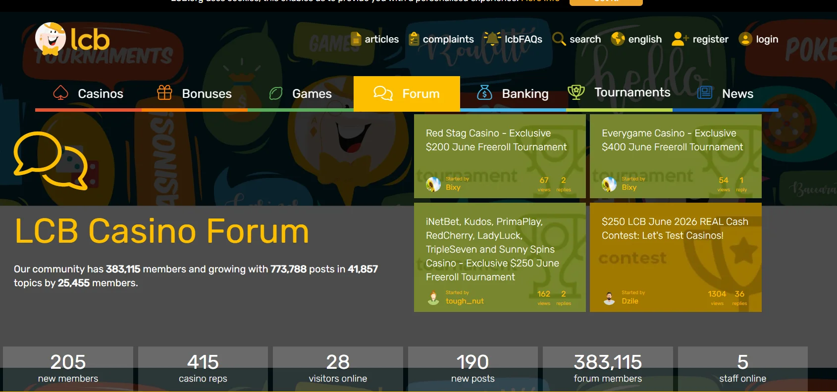The width and height of the screenshot is (837, 392).
Task: Click the Bonuses gift icon
Action: point(164,92)
